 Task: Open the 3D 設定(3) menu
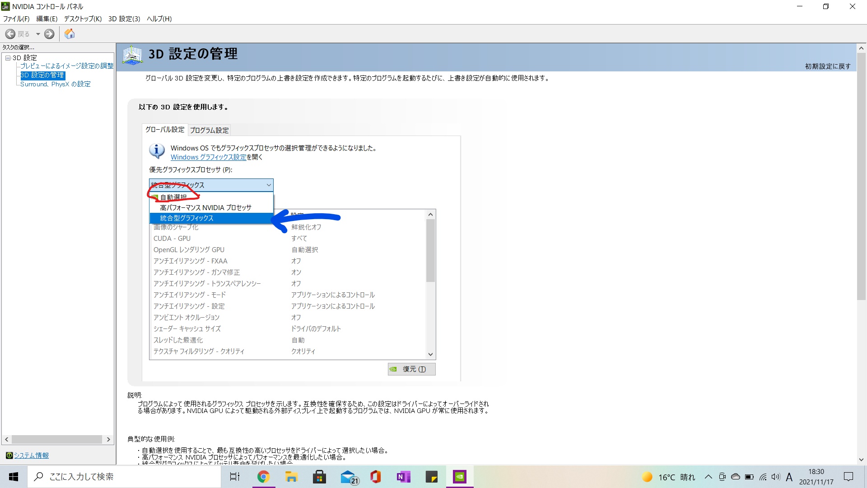click(x=124, y=19)
